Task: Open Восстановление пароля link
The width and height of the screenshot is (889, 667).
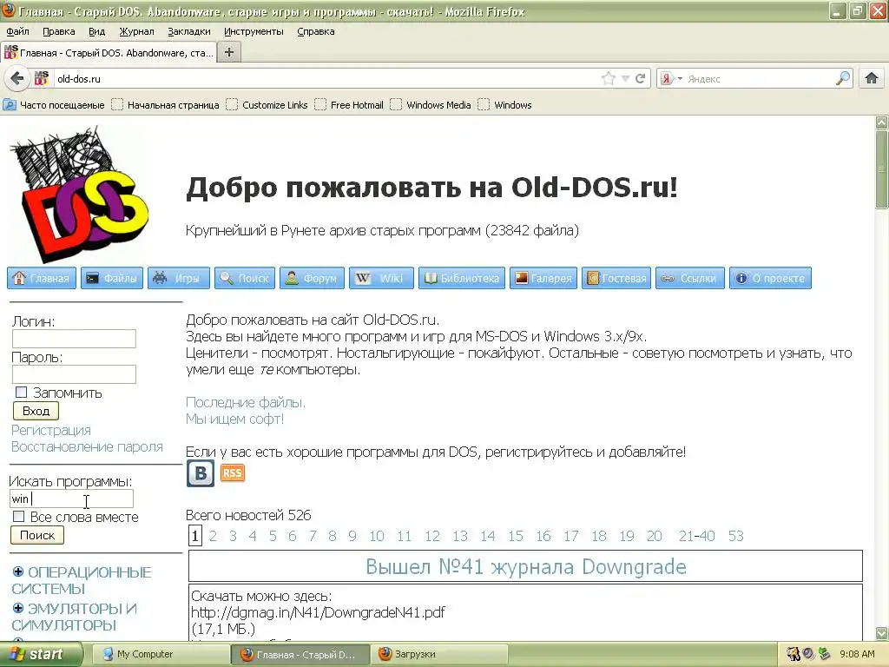Action: (x=87, y=447)
